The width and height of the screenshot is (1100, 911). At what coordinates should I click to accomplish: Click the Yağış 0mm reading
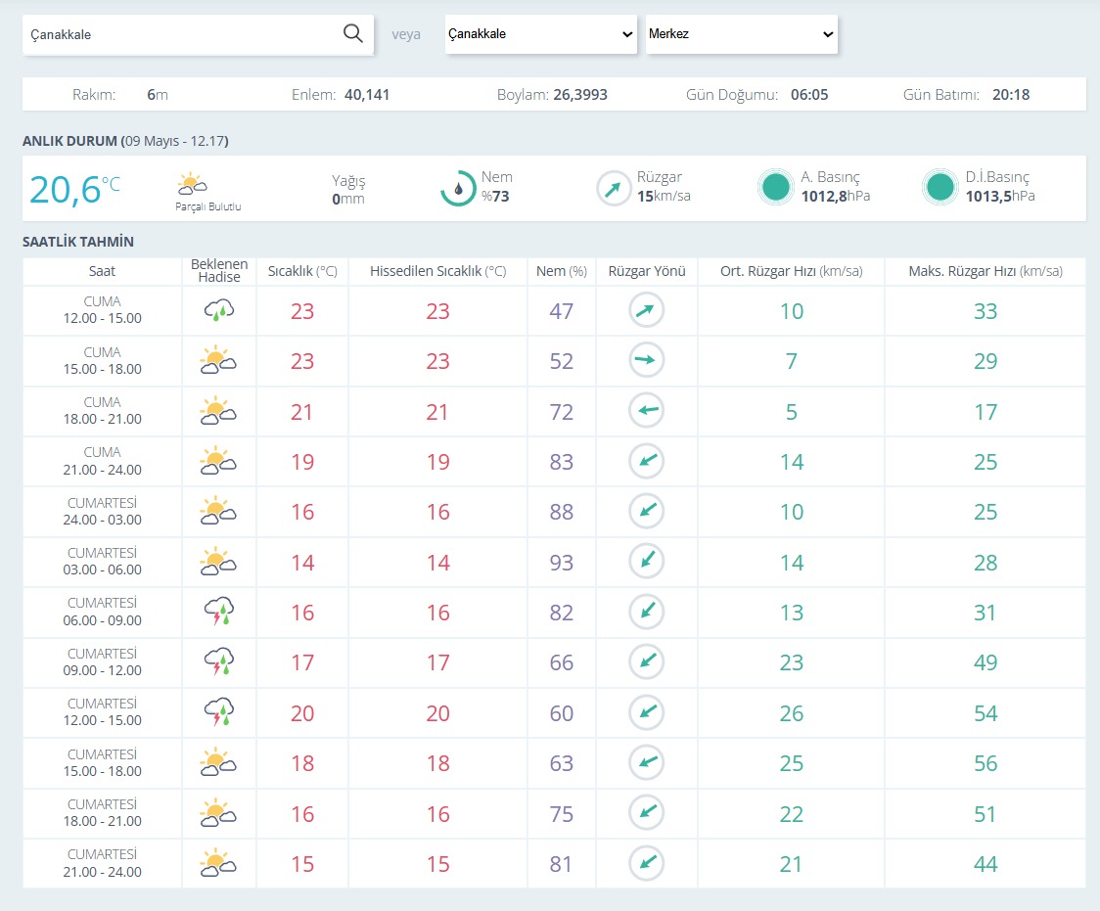(348, 190)
